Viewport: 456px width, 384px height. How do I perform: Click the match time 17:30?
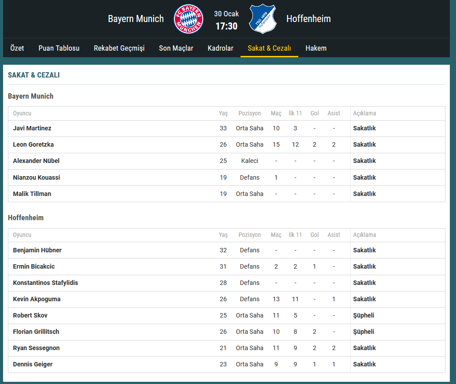pos(226,26)
